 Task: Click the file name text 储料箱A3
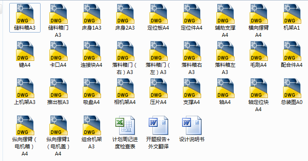click(x=25, y=28)
